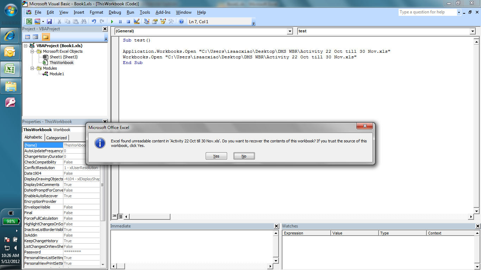Click the Reset stop icon
The height and width of the screenshot is (270, 481).
128,21
